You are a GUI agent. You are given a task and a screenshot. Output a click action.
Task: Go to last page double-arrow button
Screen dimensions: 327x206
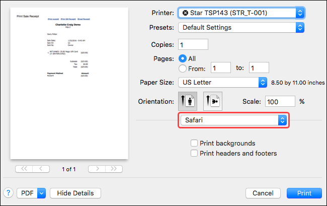coord(114,169)
